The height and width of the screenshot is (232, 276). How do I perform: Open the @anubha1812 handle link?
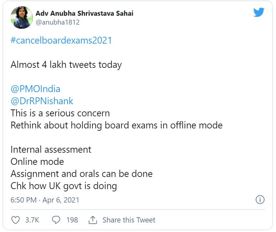57,22
